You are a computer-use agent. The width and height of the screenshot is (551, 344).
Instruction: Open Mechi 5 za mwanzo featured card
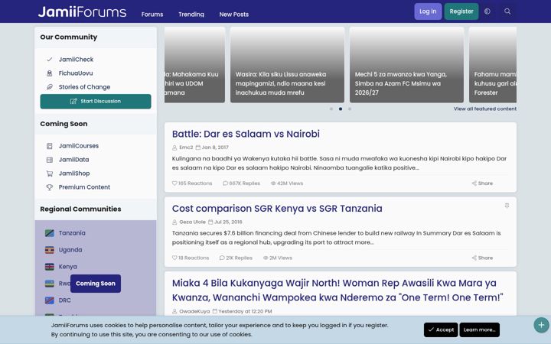(406, 65)
